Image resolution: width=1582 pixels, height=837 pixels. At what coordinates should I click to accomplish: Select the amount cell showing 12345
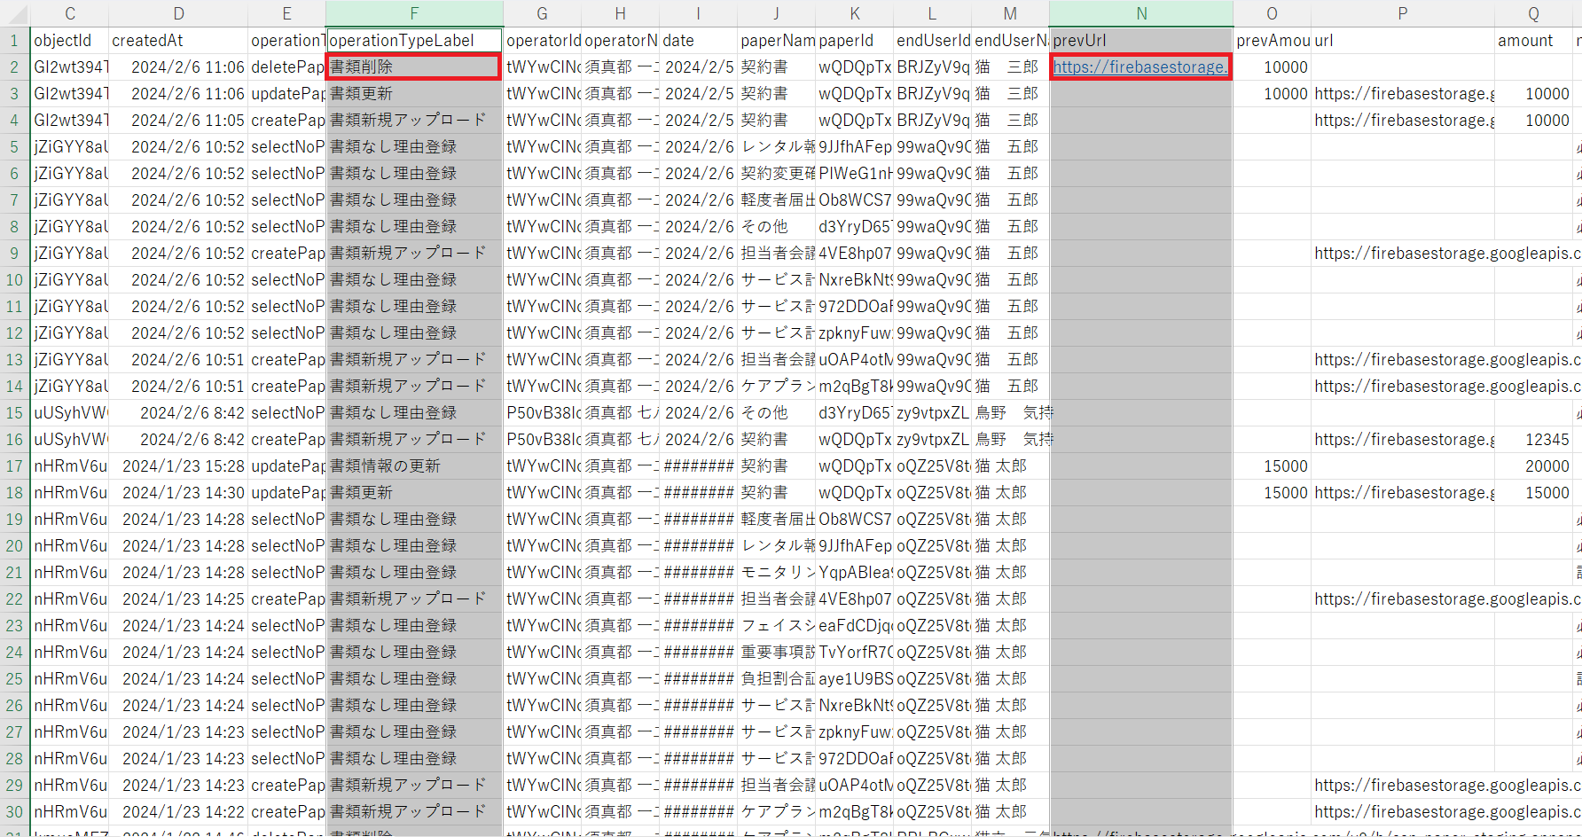pos(1533,440)
